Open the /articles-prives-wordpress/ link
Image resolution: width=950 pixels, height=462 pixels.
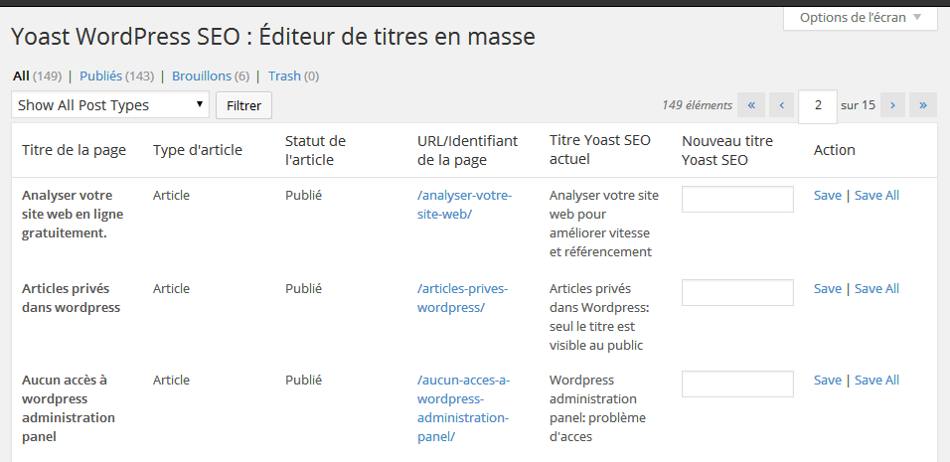coord(462,297)
